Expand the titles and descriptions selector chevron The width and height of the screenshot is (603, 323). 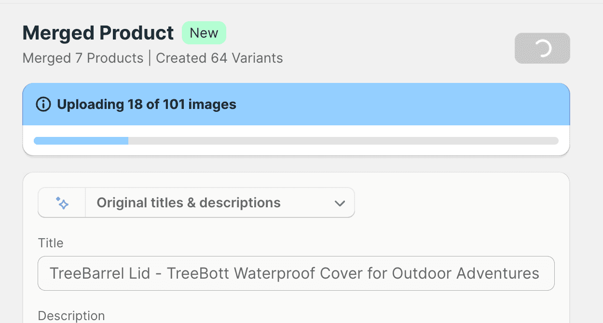pos(340,202)
